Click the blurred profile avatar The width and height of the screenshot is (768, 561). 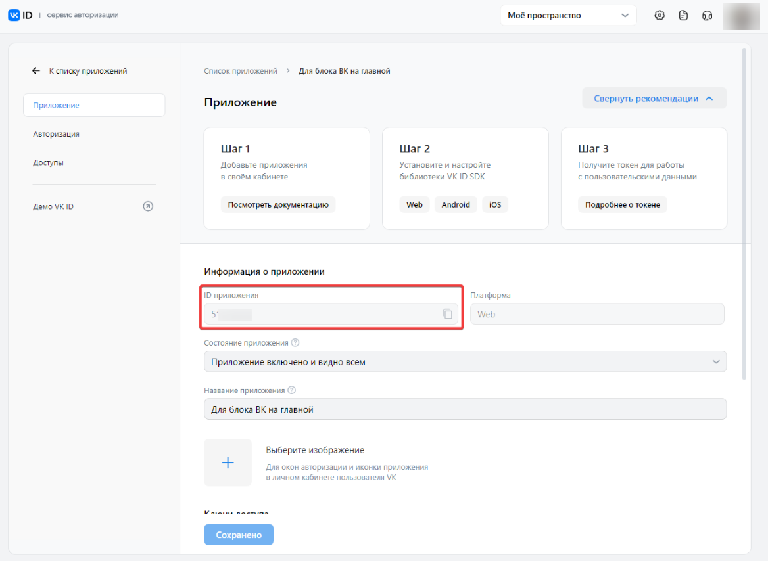click(x=741, y=16)
